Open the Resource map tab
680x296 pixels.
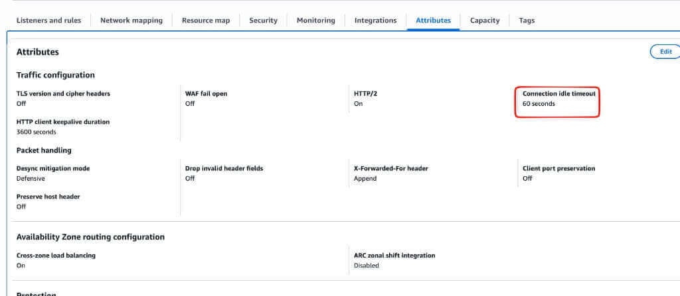[x=206, y=21]
